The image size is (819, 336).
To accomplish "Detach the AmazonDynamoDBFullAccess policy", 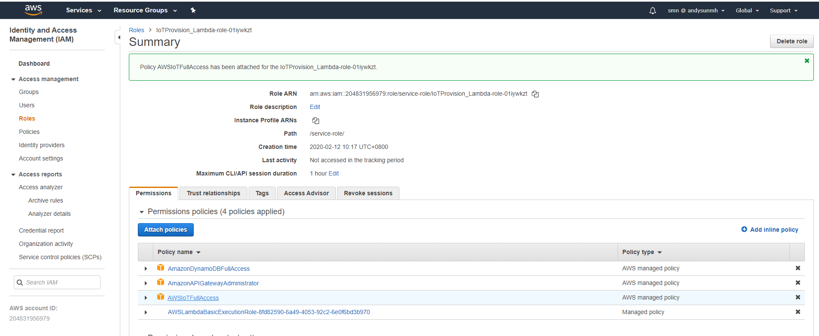I will pos(798,268).
